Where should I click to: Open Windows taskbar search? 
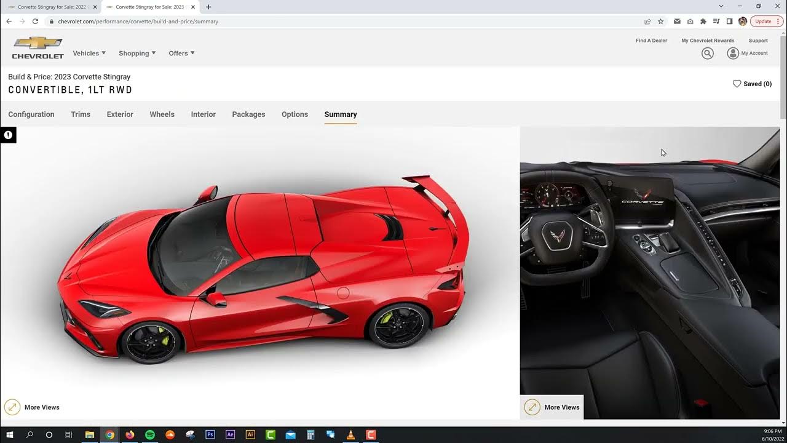coord(30,434)
